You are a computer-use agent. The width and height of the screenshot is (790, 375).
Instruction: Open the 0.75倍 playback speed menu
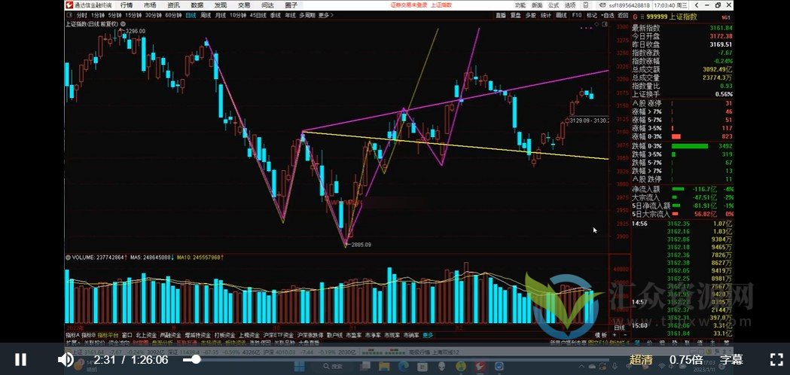(686, 360)
